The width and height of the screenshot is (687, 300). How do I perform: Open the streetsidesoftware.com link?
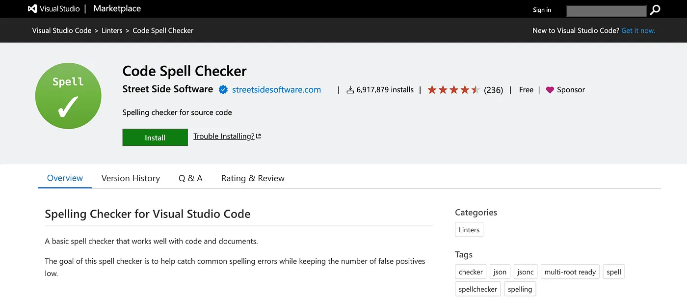pyautogui.click(x=276, y=90)
